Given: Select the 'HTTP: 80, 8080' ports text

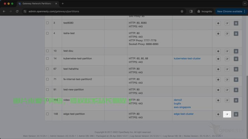Looking at the screenshot, I should tap(138, 23).
